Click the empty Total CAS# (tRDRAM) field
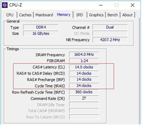The height and width of the screenshot is (125, 143). 84,111
